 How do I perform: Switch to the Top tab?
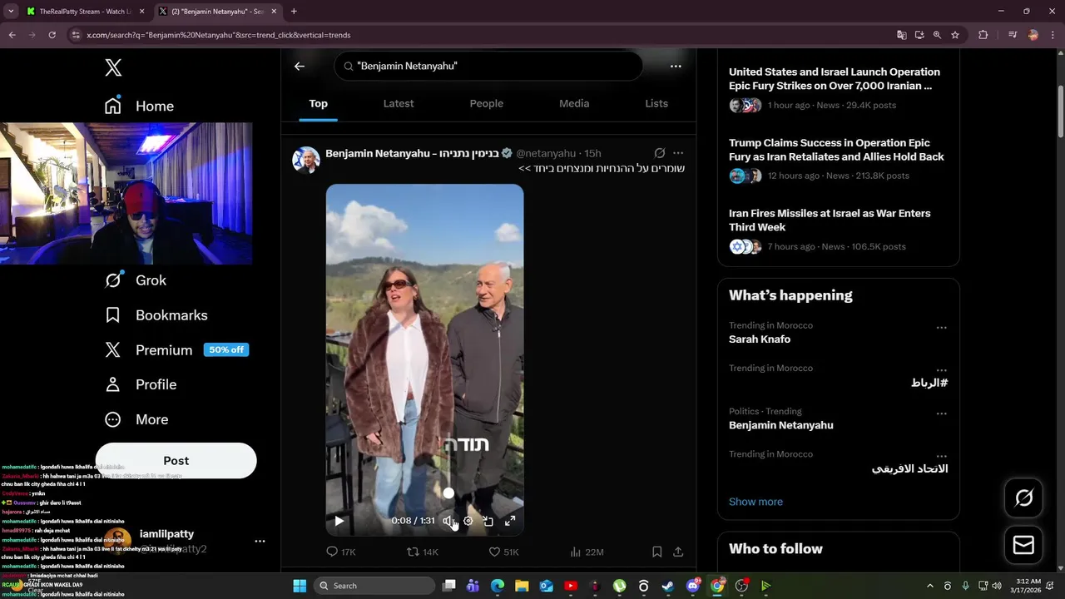(319, 103)
